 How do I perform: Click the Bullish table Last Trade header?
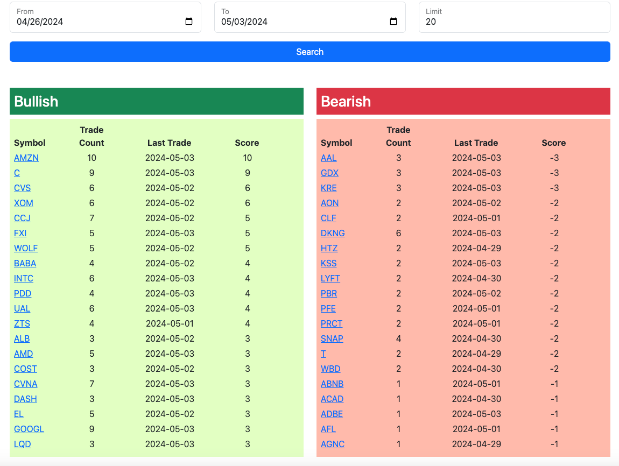[170, 143]
